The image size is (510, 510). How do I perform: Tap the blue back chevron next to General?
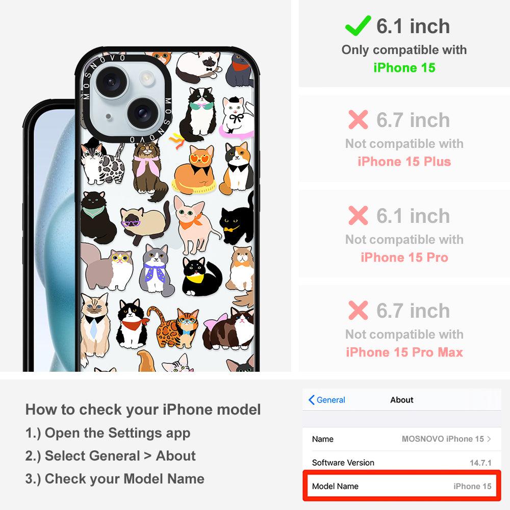click(x=311, y=400)
